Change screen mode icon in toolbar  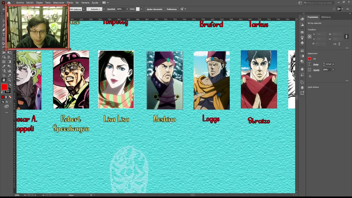(x=7, y=106)
